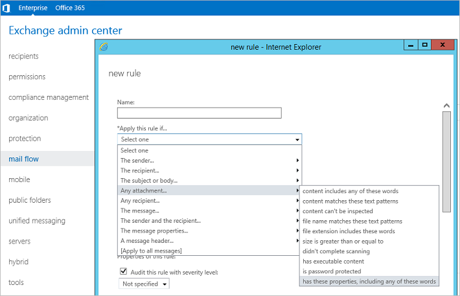This screenshot has width=460, height=296.
Task: Expand 'The message properties...' submenu
Action: pyautogui.click(x=209, y=231)
